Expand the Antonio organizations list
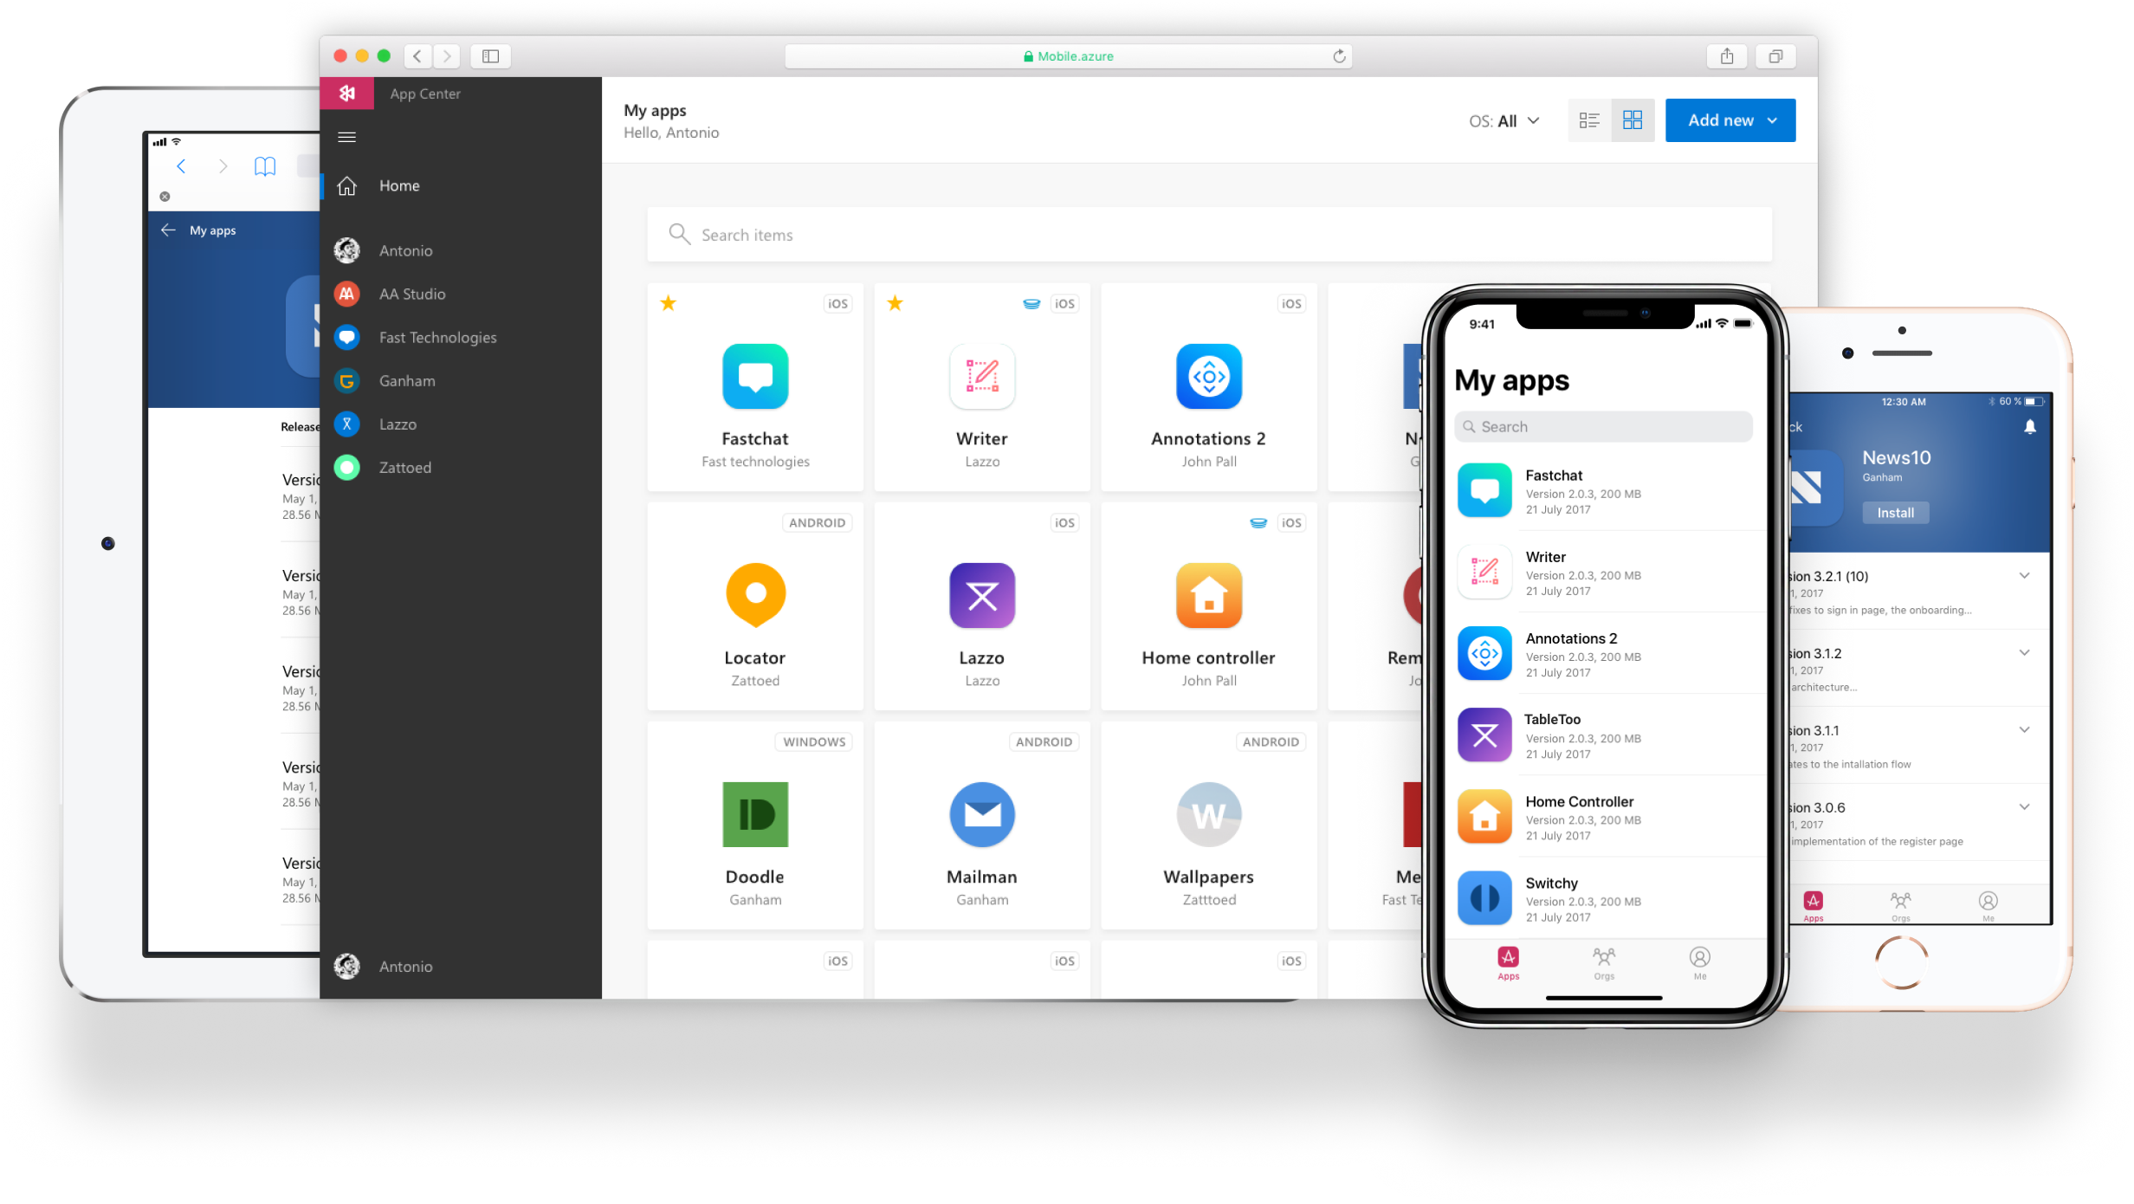 [406, 249]
